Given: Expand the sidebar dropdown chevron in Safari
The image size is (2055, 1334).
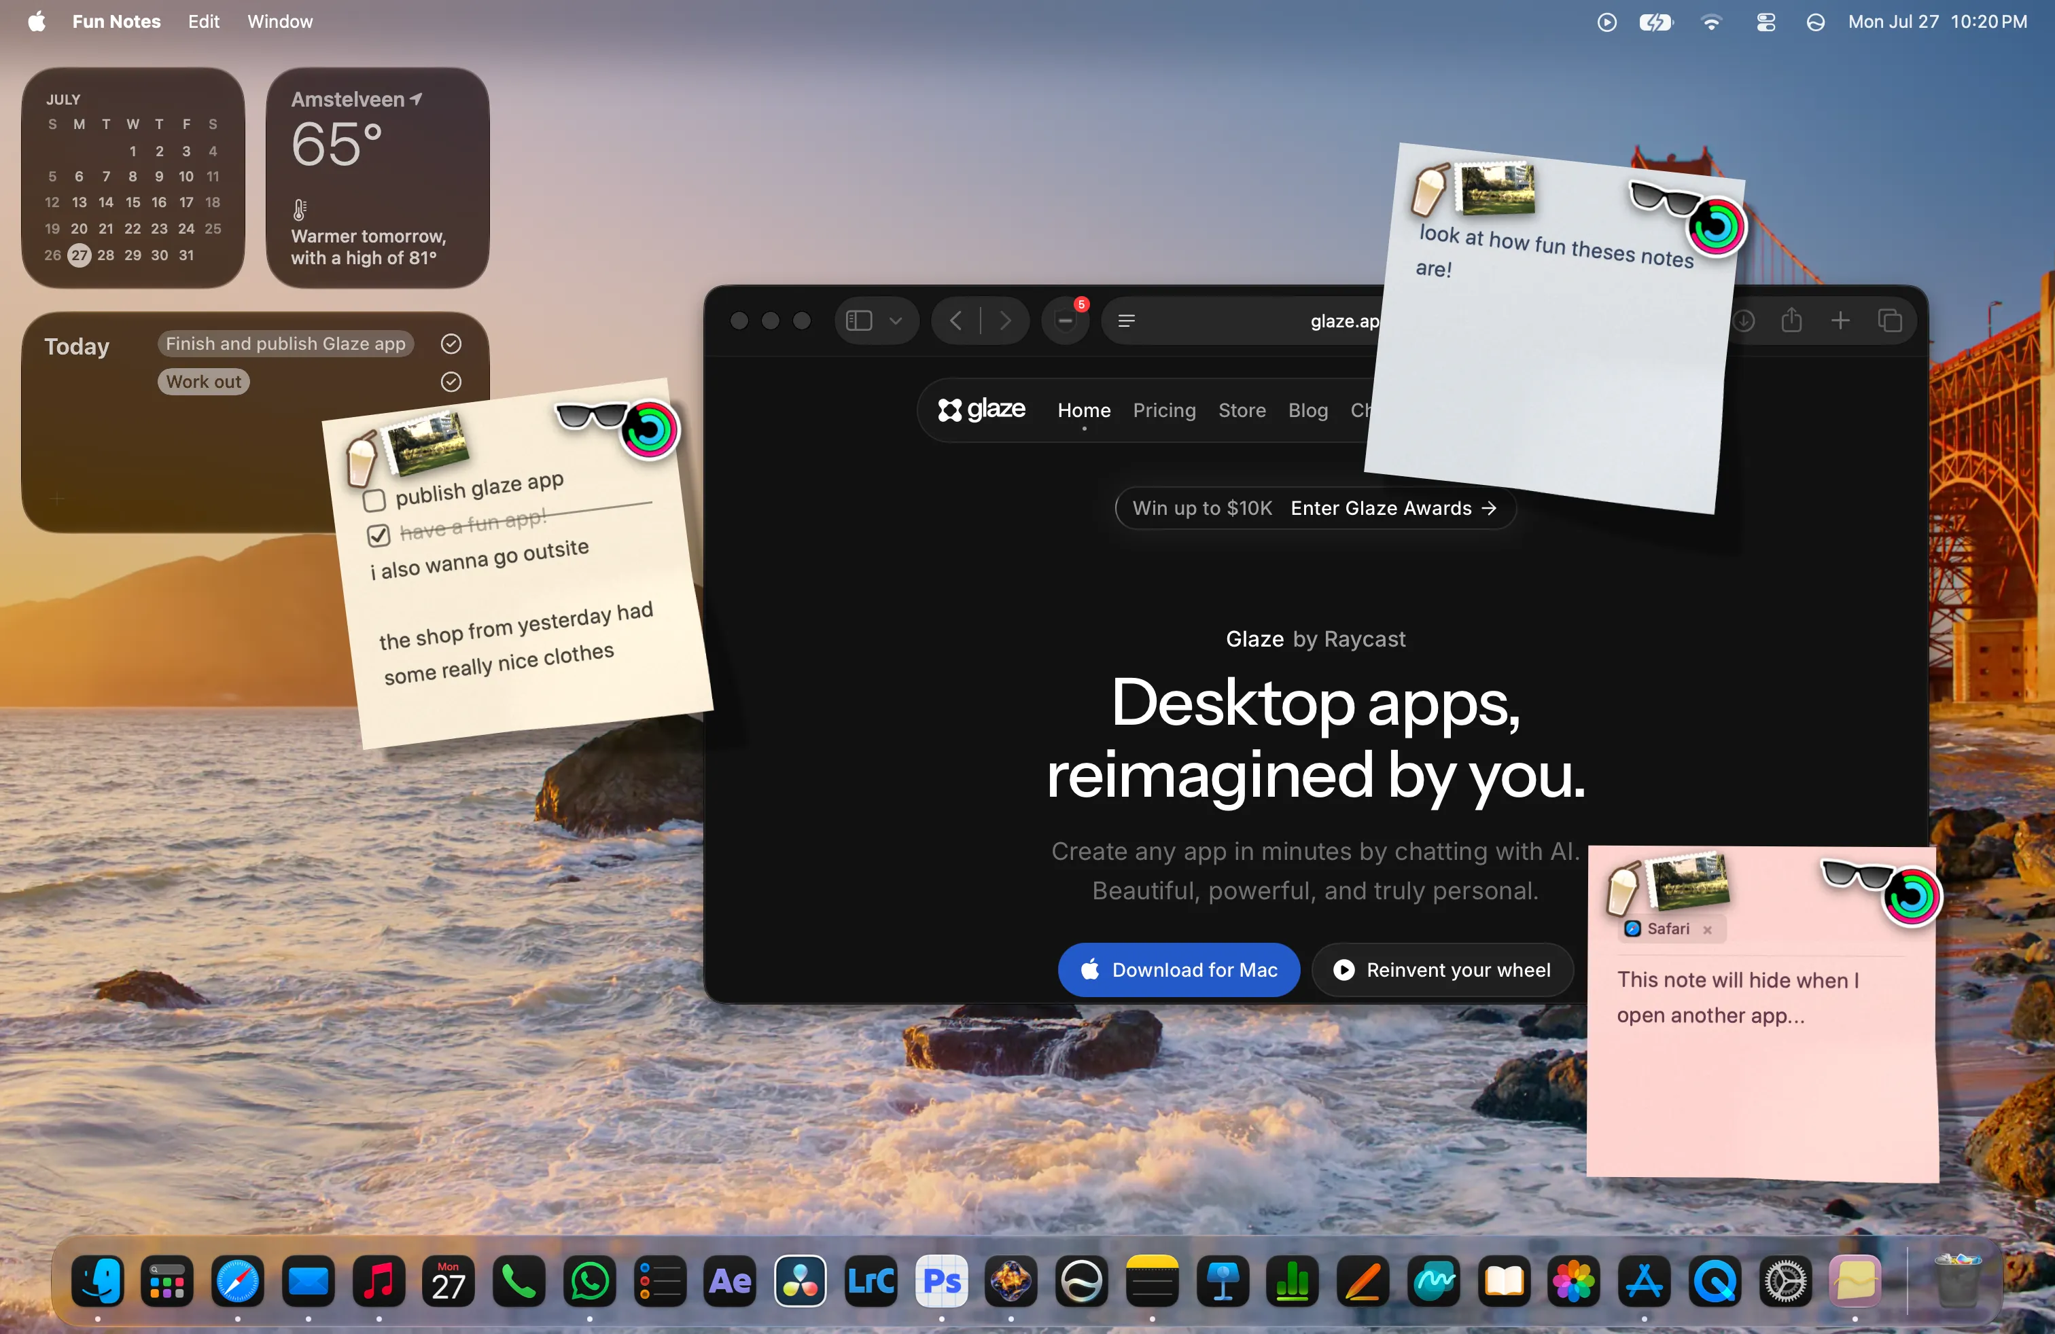Looking at the screenshot, I should [896, 321].
